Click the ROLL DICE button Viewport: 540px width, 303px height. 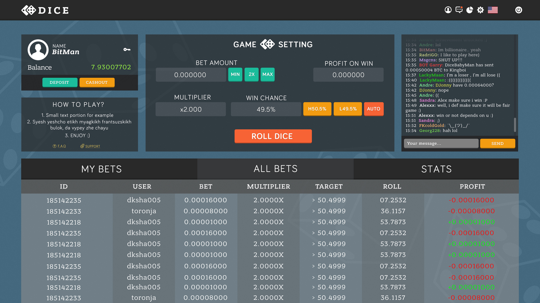(x=273, y=136)
